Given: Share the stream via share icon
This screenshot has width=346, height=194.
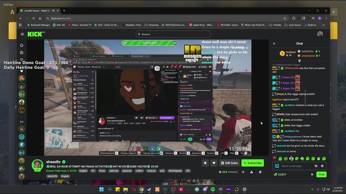Looking at the screenshot, I should tap(243, 172).
